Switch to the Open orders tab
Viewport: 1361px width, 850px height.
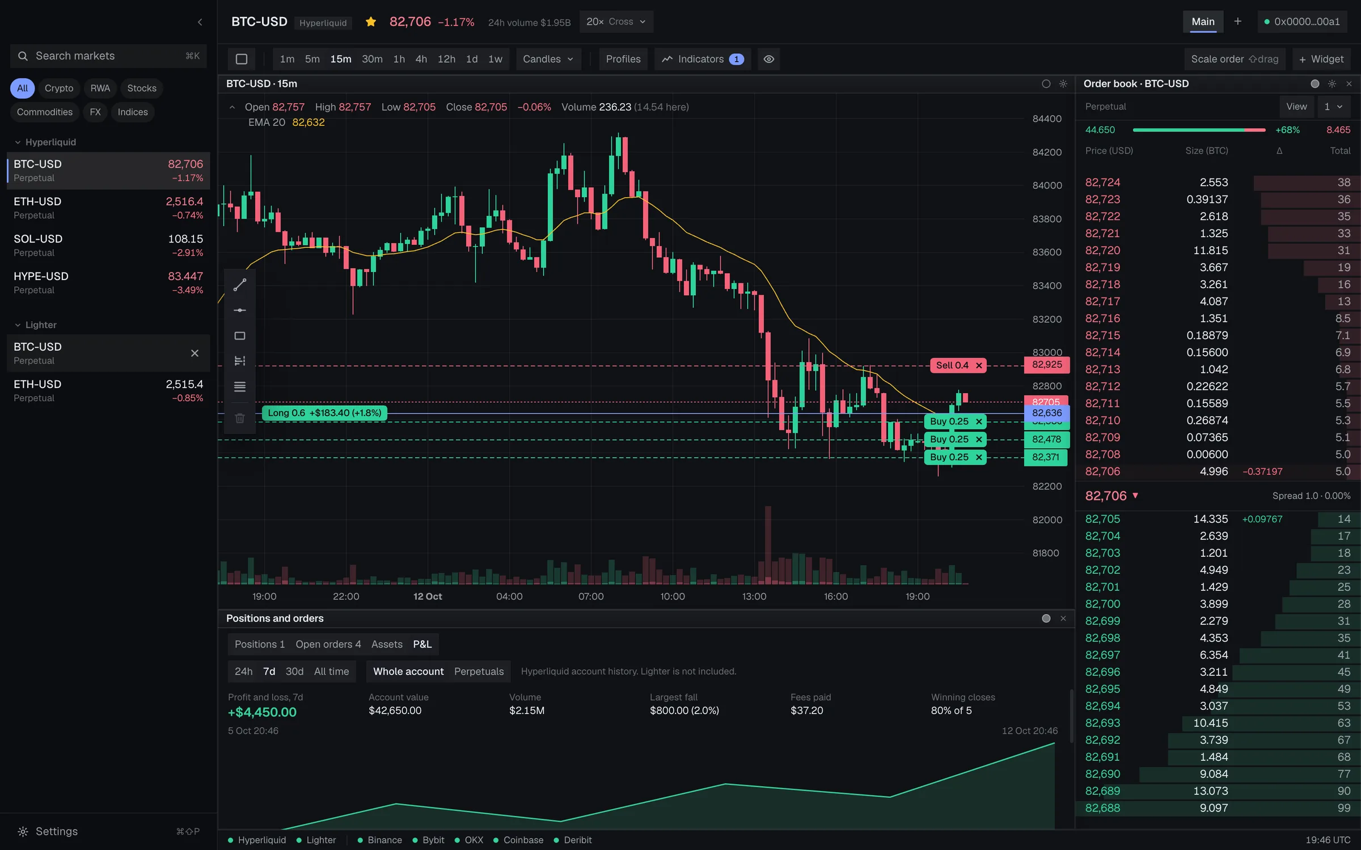328,644
